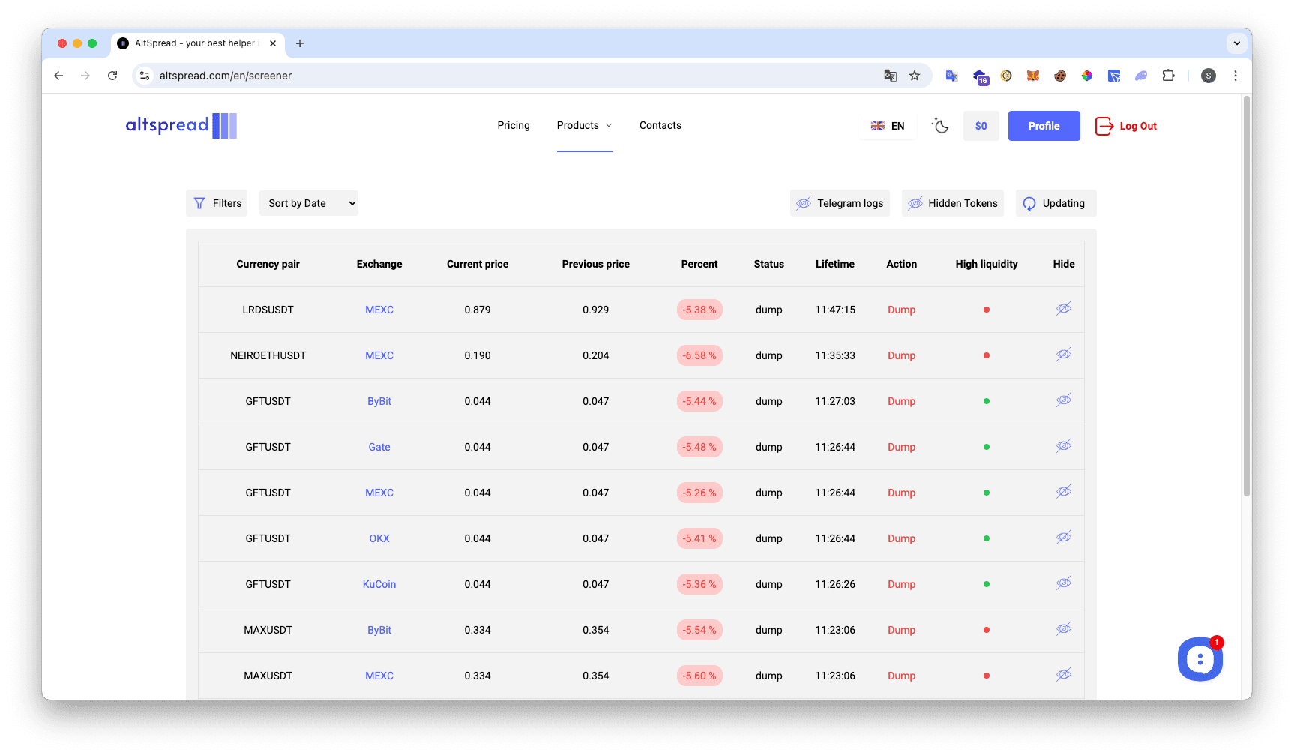Open the MetaMask fox extension
The width and height of the screenshot is (1294, 755).
[x=1033, y=76]
